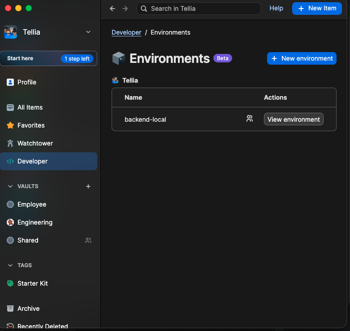Screen dimensions: 350x331
Task: Click the shared people icon on backend-local row
Action: pos(250,119)
